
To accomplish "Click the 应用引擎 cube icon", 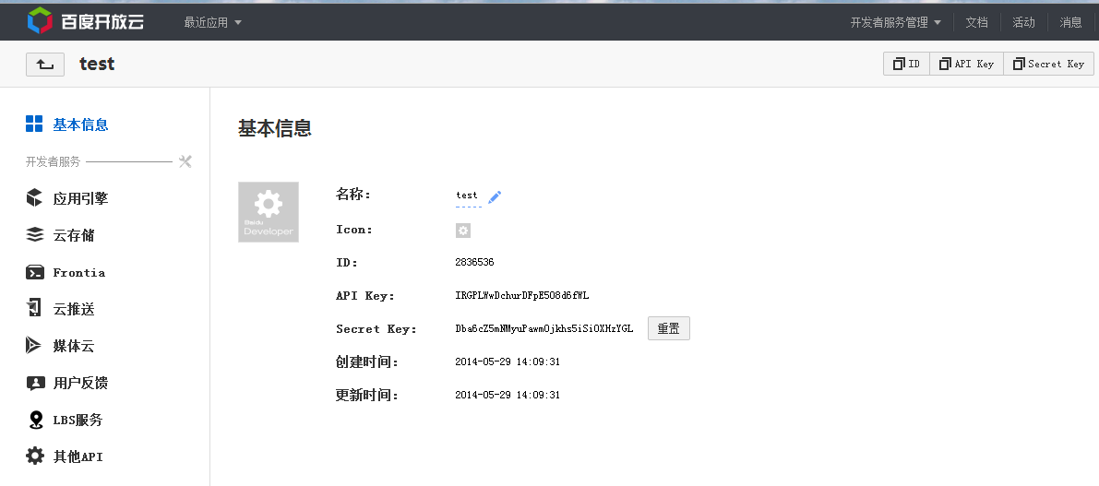I will pyautogui.click(x=34, y=198).
